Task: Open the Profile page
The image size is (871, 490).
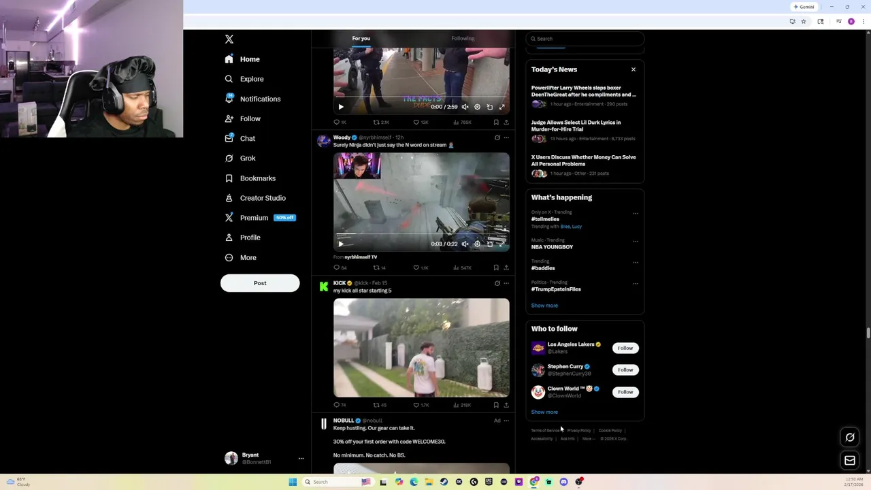Action: click(243, 238)
